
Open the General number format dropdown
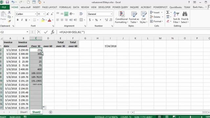pyautogui.click(x=111, y=14)
